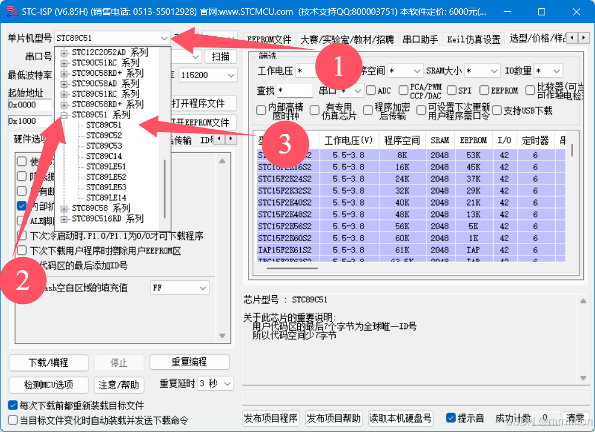Enable the PCA/PWM CCP/DAC filter checkbox
Screen dimensions: 595x432
[x=403, y=90]
